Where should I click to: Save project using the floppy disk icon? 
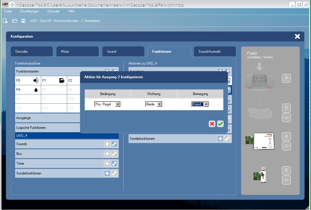23,21
